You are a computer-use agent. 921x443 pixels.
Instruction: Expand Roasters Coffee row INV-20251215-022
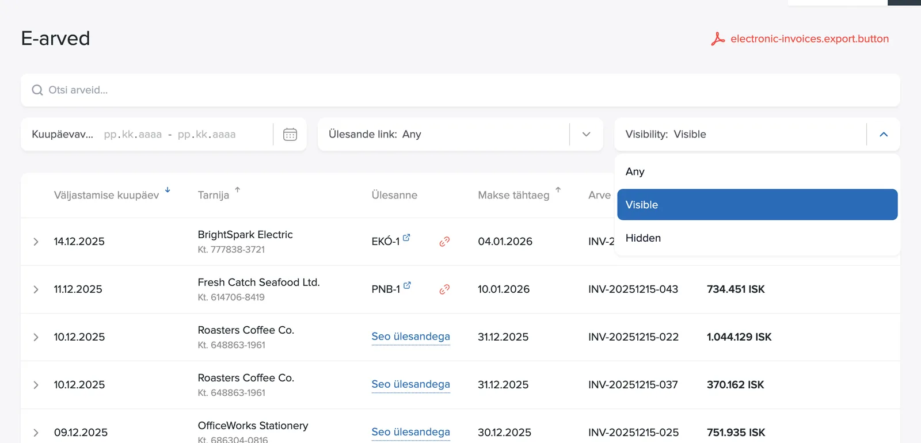[36, 337]
